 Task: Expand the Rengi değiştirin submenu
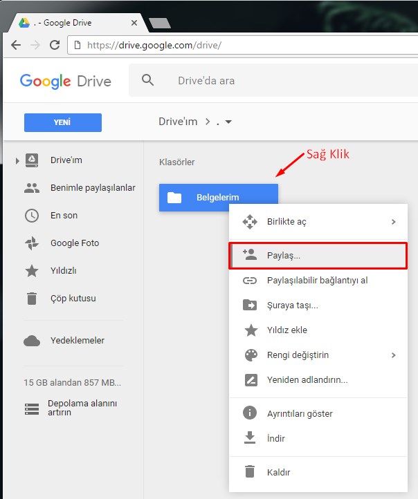pyautogui.click(x=393, y=355)
